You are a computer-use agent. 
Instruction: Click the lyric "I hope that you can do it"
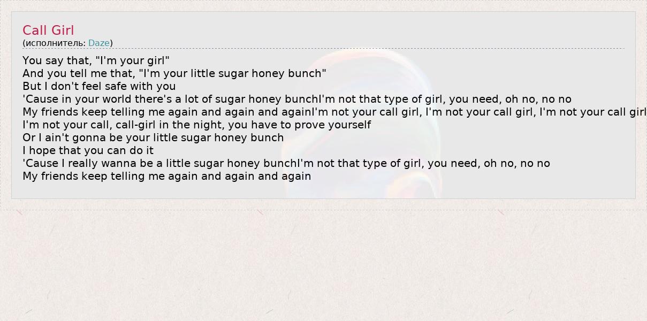click(x=88, y=150)
